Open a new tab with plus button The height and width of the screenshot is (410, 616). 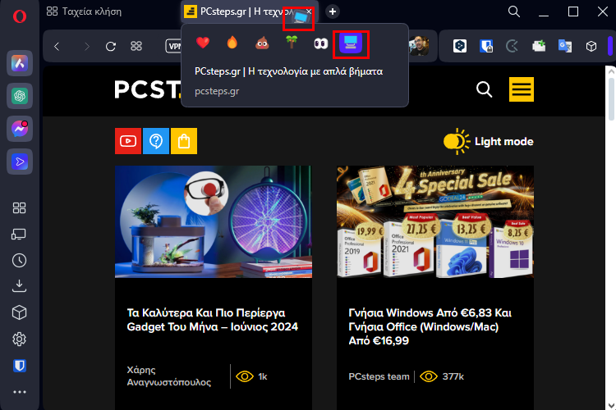click(333, 11)
